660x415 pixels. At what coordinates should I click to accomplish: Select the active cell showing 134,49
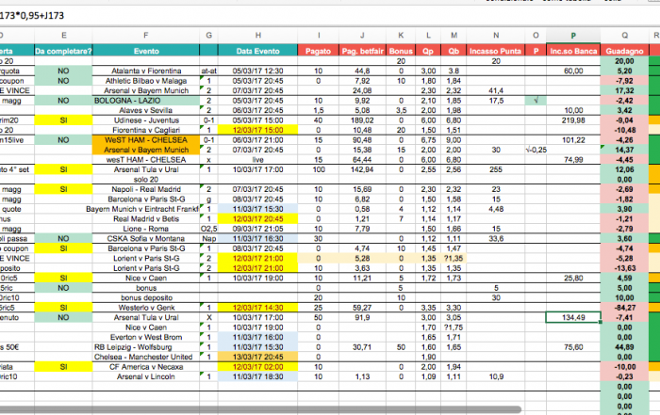pos(573,317)
